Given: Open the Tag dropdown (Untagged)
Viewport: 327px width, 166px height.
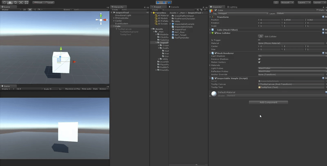Looking at the screenshot, I should tap(243, 13).
